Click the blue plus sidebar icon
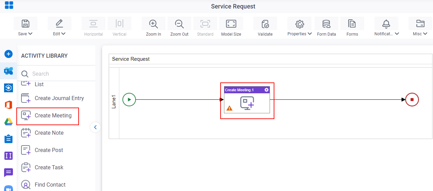Screen dimensions: 433x191 [9, 54]
